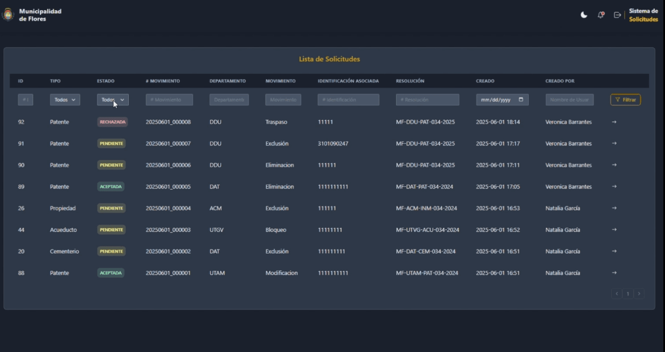
Task: Focus the Movimiento filter field
Action: pos(283,100)
